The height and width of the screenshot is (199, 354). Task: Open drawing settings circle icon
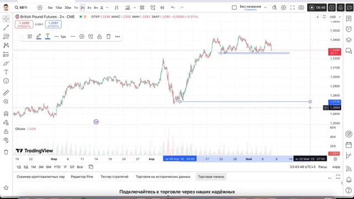click(x=82, y=36)
